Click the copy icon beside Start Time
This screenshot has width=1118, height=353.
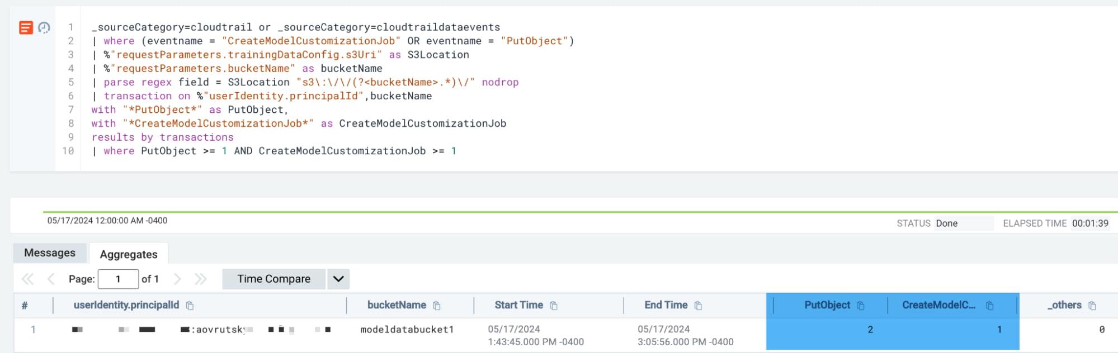click(554, 306)
